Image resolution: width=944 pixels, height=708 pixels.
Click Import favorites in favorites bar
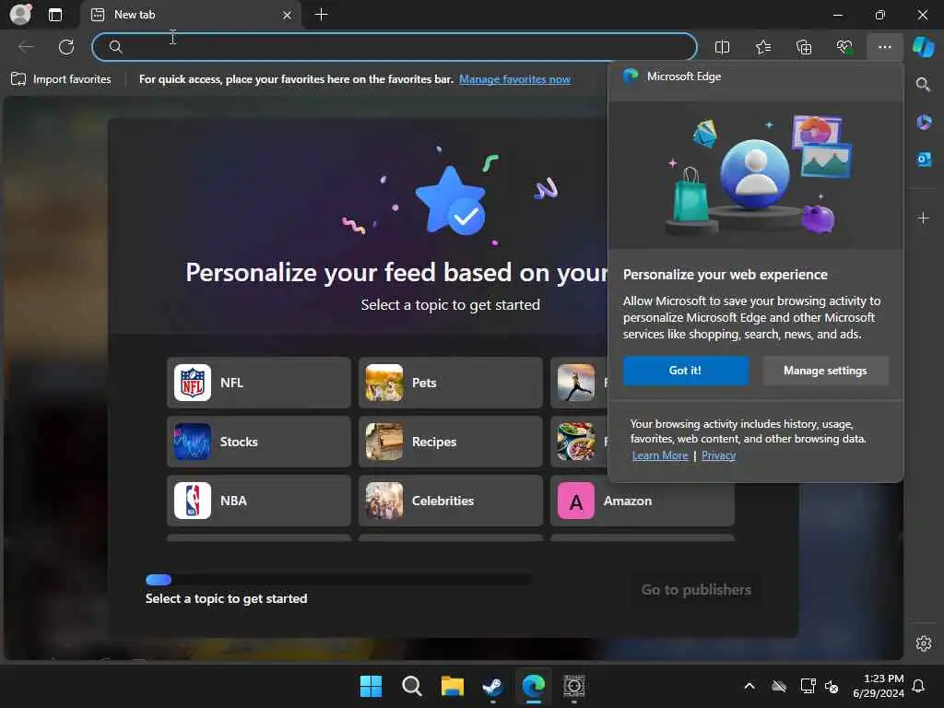[x=61, y=79]
